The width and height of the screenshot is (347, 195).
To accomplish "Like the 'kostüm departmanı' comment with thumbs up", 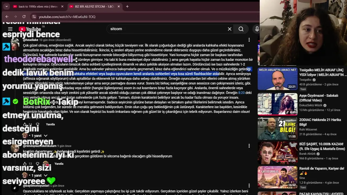I will [x=25, y=164].
